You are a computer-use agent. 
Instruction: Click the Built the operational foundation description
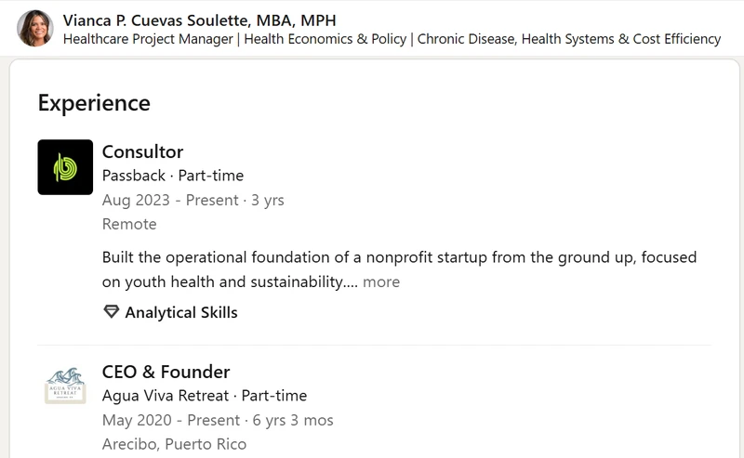tap(399, 269)
